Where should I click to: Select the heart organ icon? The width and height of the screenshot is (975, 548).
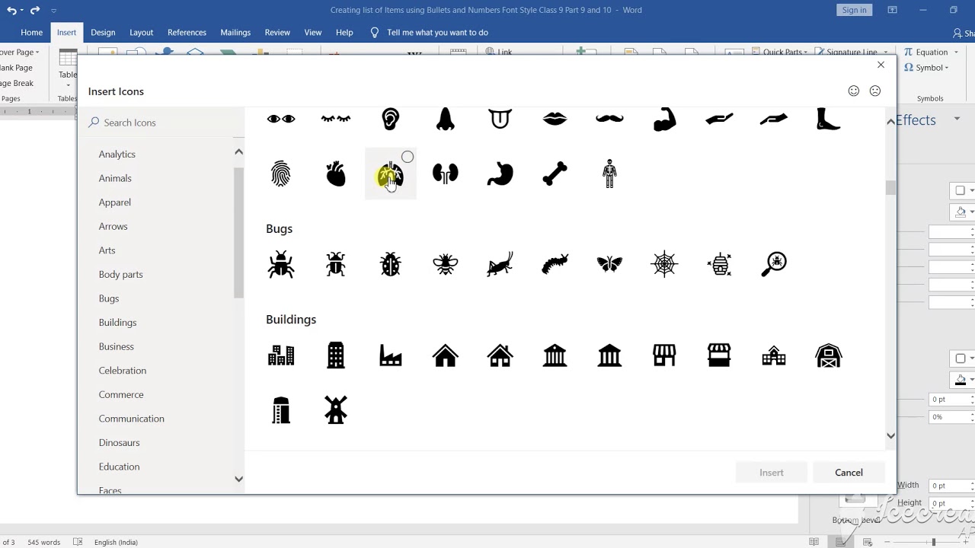[336, 174]
